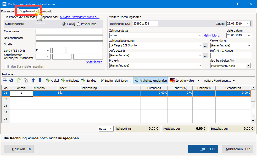Click the Felder leeren link

point(94,62)
